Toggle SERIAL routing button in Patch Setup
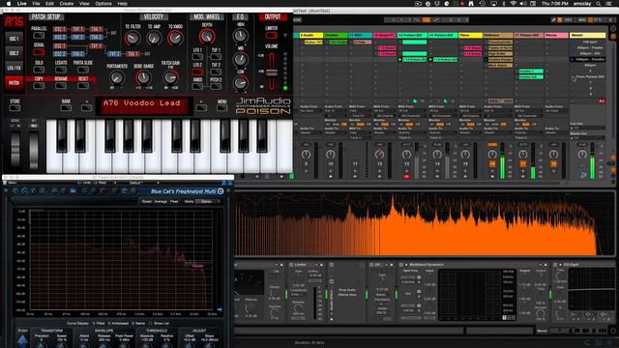 point(39,52)
